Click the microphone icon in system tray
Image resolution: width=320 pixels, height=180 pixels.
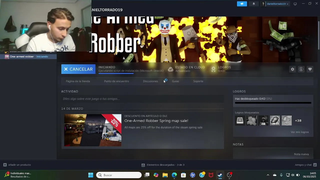[281, 175]
